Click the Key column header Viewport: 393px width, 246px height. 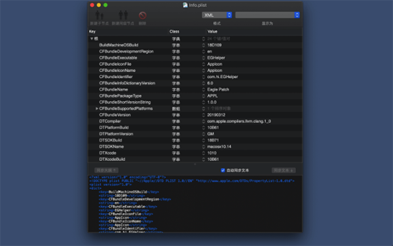point(92,31)
